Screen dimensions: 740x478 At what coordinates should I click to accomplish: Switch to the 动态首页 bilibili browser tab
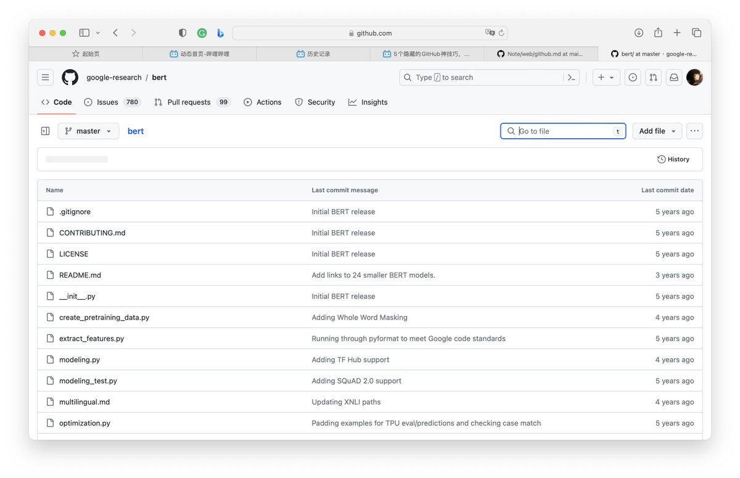tap(199, 54)
